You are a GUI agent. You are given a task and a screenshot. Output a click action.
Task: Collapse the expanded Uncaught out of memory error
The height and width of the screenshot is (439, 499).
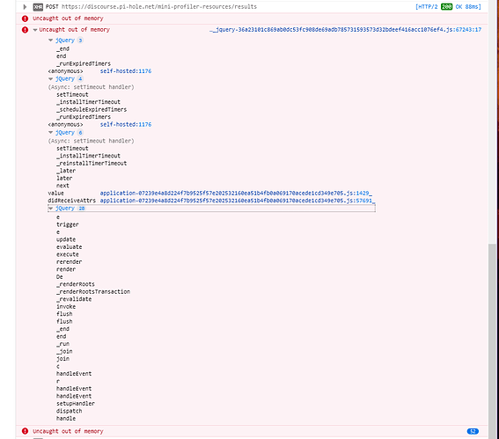[x=35, y=30]
